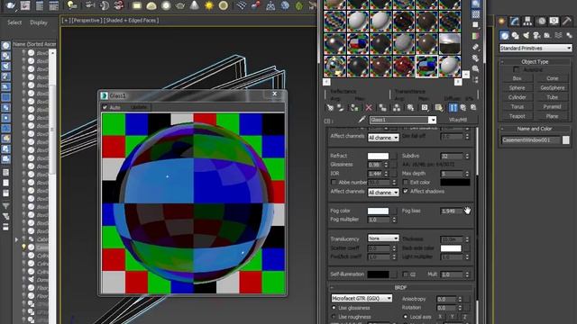Image resolution: width=577 pixels, height=324 pixels.
Task: Select Use roughness radio button
Action: click(334, 317)
